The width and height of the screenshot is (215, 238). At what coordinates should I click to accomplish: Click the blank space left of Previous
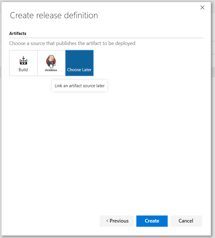[x=53, y=221]
